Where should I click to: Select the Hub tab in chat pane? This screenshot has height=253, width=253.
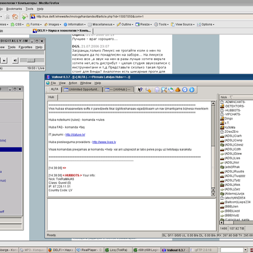51,97
